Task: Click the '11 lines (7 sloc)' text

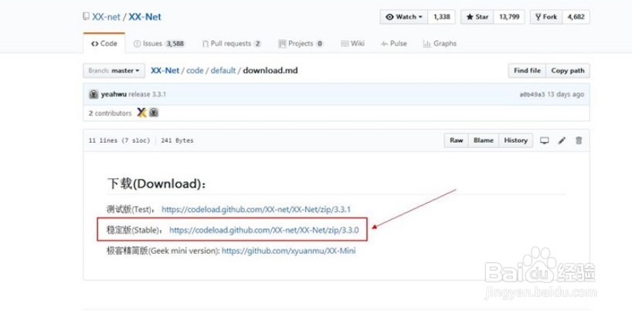Action: pyautogui.click(x=119, y=140)
